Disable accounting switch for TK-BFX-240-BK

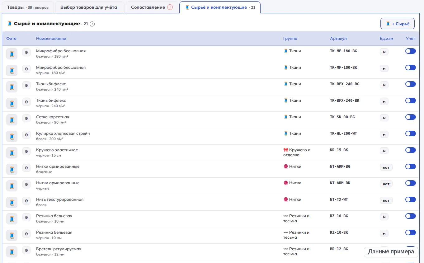(411, 101)
